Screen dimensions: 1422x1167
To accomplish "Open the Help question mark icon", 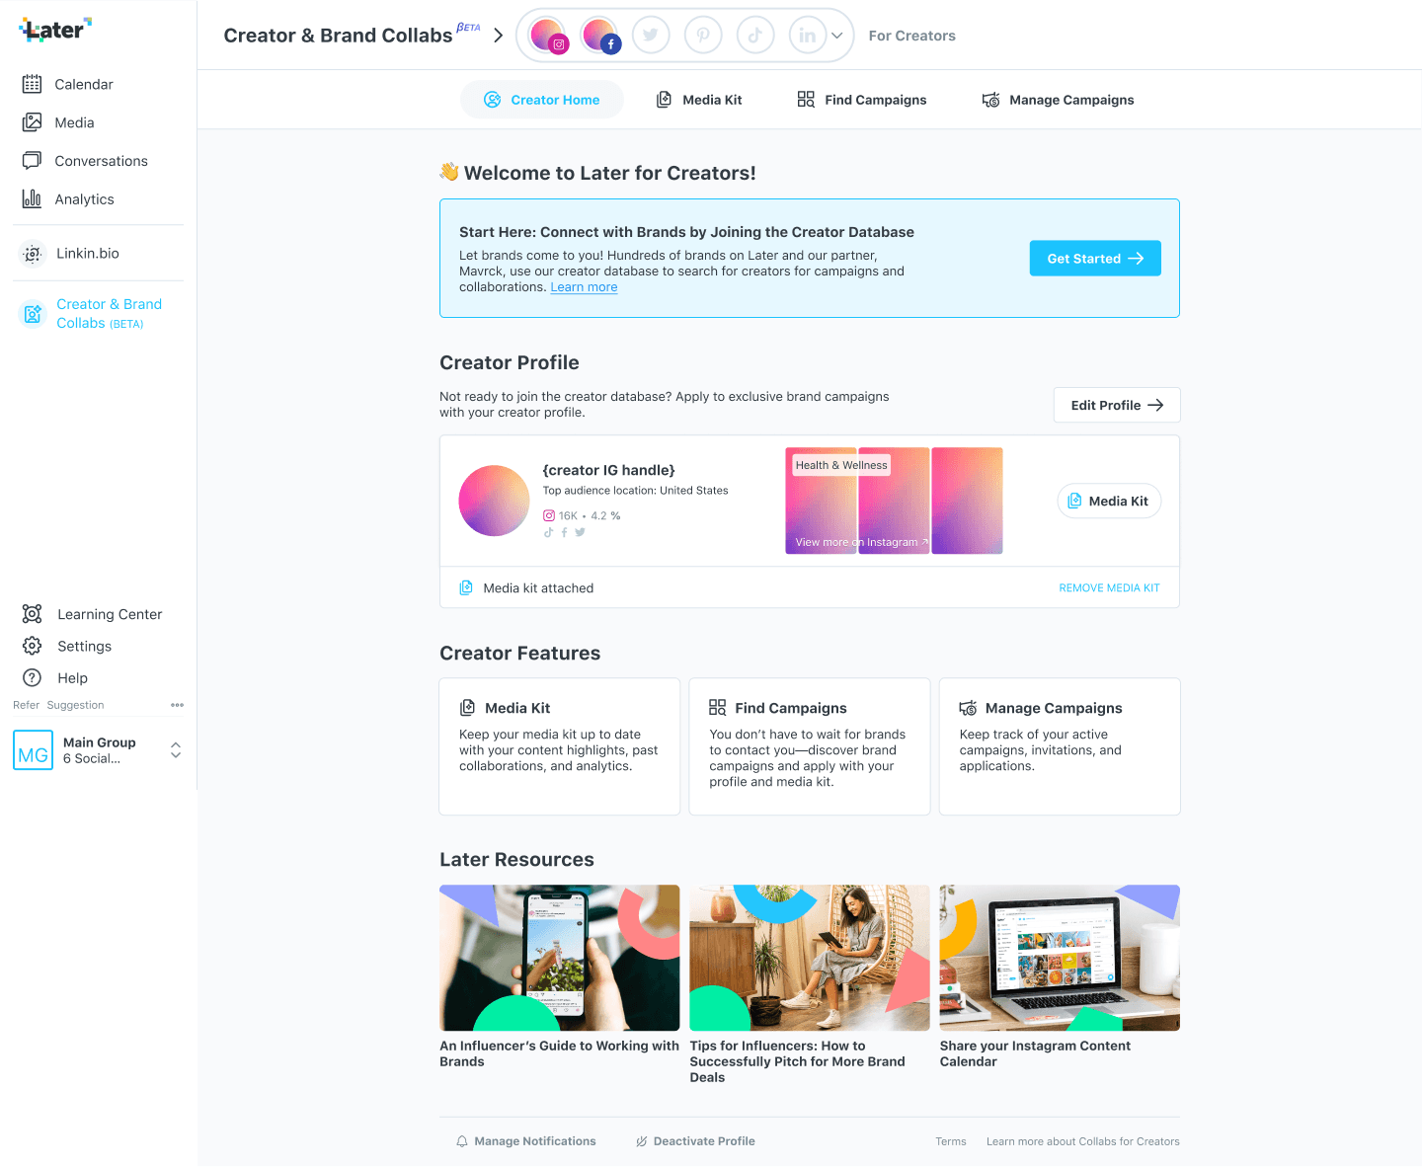I will (33, 677).
